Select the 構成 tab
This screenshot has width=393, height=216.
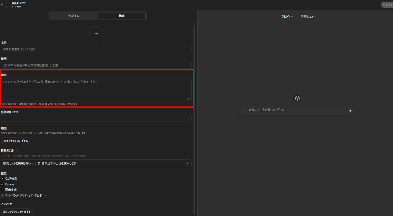pyautogui.click(x=122, y=16)
